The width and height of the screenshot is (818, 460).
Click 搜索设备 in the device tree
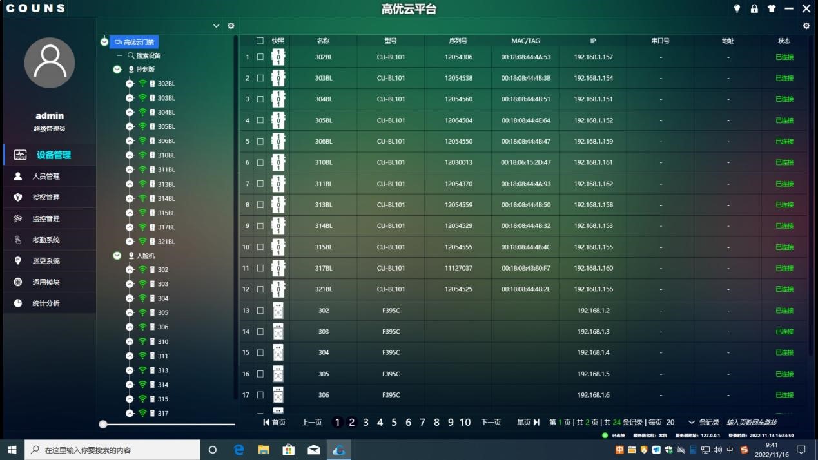[x=148, y=56]
